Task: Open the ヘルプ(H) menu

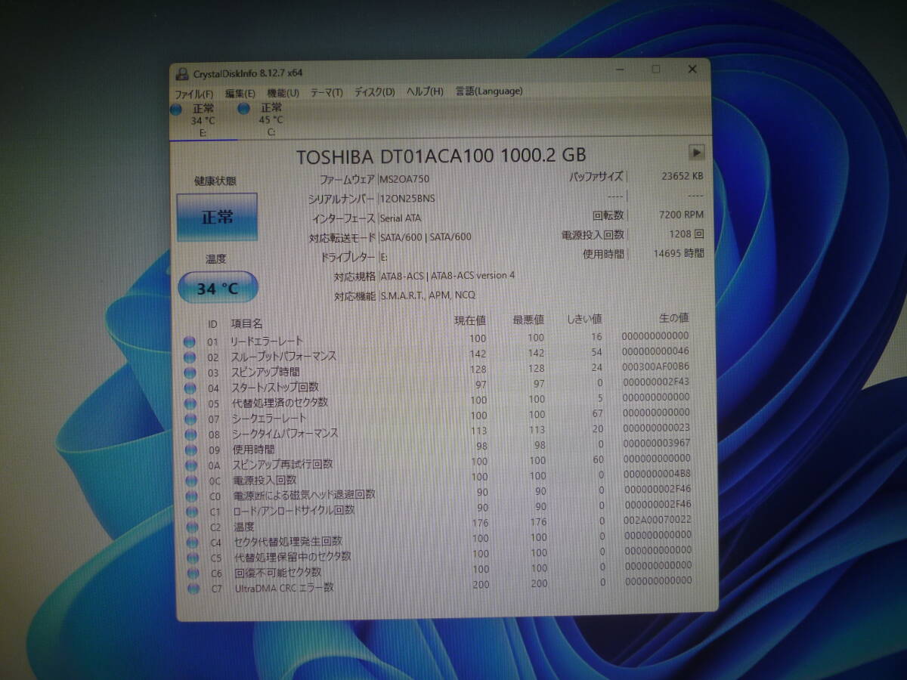Action: 425,91
